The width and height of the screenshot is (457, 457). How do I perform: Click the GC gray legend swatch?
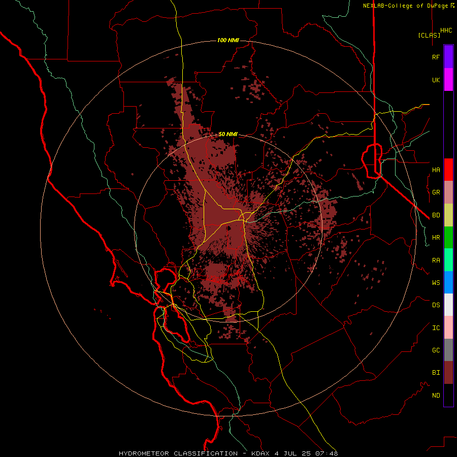pos(448,350)
